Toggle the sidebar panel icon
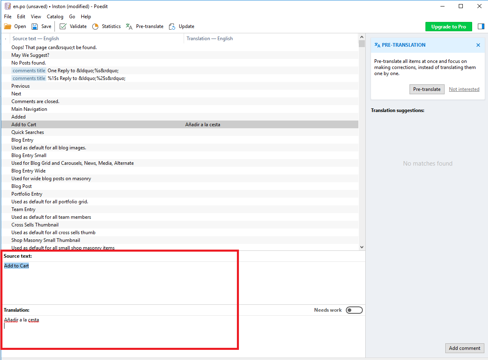The image size is (488, 360). [x=481, y=26]
